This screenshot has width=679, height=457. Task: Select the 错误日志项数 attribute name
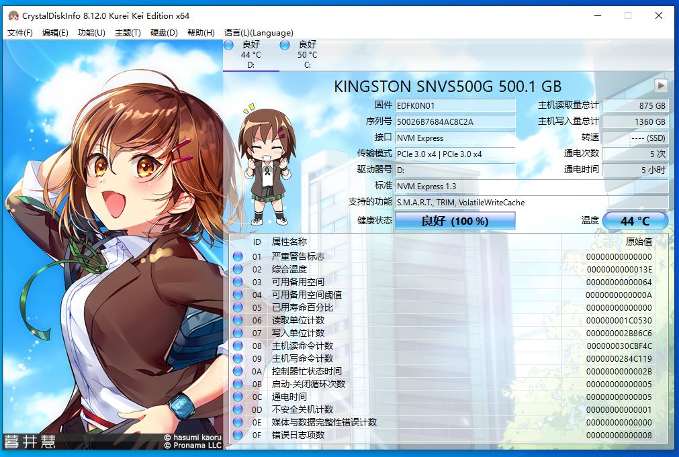click(298, 435)
